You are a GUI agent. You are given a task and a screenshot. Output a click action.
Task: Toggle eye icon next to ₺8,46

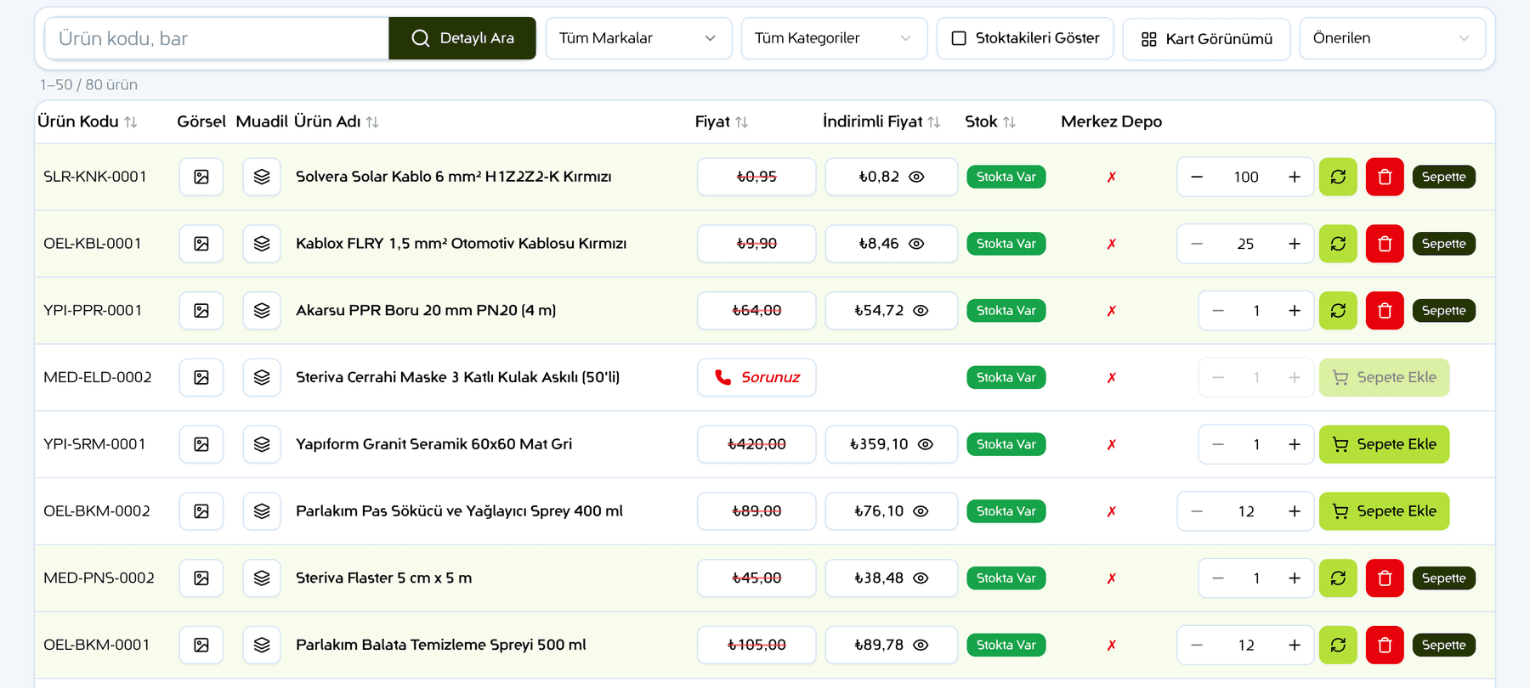[x=916, y=244]
